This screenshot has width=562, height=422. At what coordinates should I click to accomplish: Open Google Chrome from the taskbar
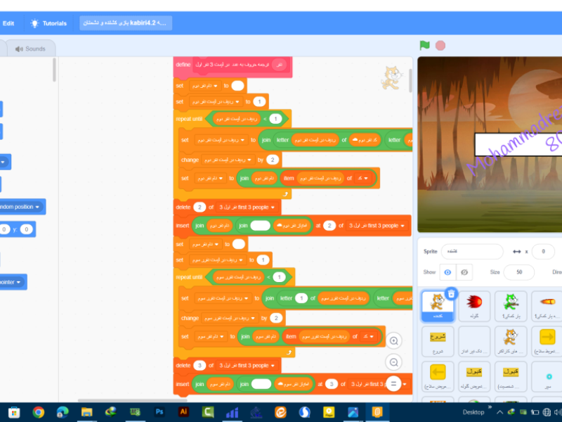[x=38, y=412]
